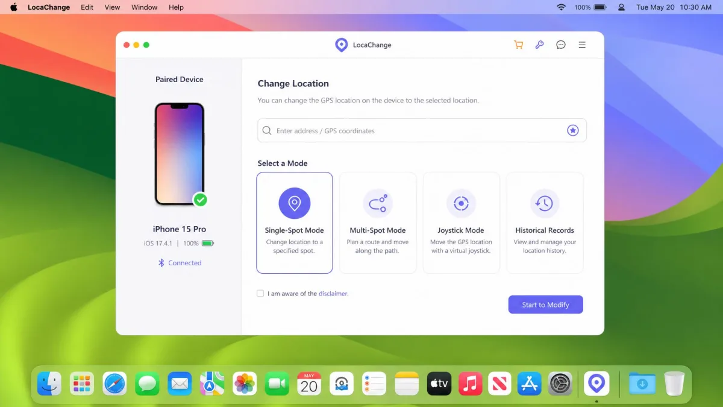The width and height of the screenshot is (723, 407).
Task: Open FaceTime from the dock
Action: tap(277, 383)
